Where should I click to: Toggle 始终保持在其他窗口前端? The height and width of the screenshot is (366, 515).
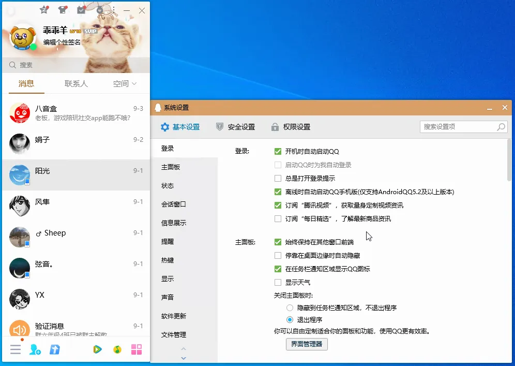click(x=278, y=242)
